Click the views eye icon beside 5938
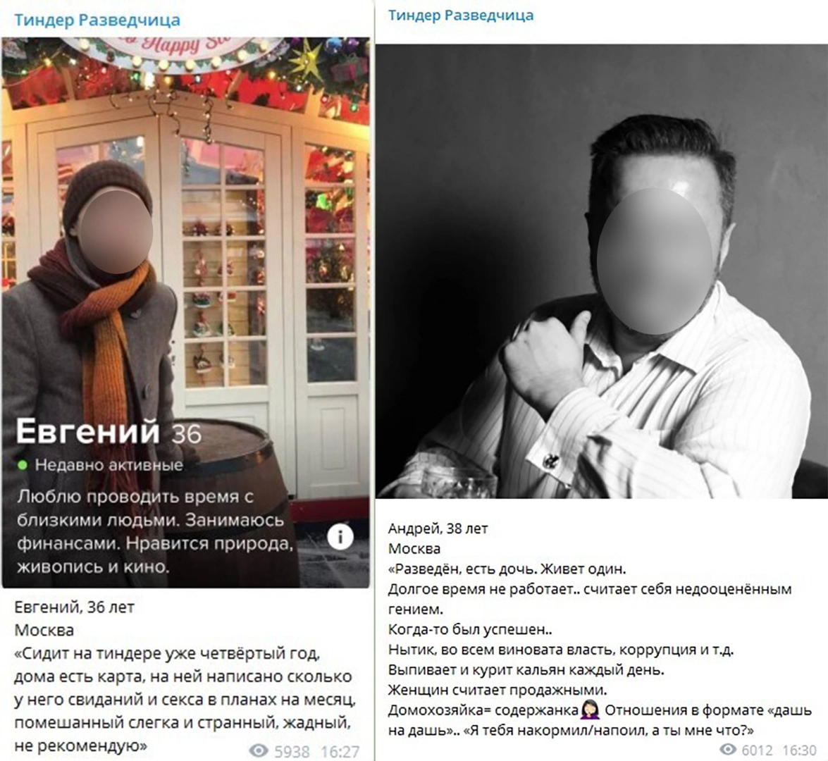This screenshot has height=761, width=828. point(259,750)
